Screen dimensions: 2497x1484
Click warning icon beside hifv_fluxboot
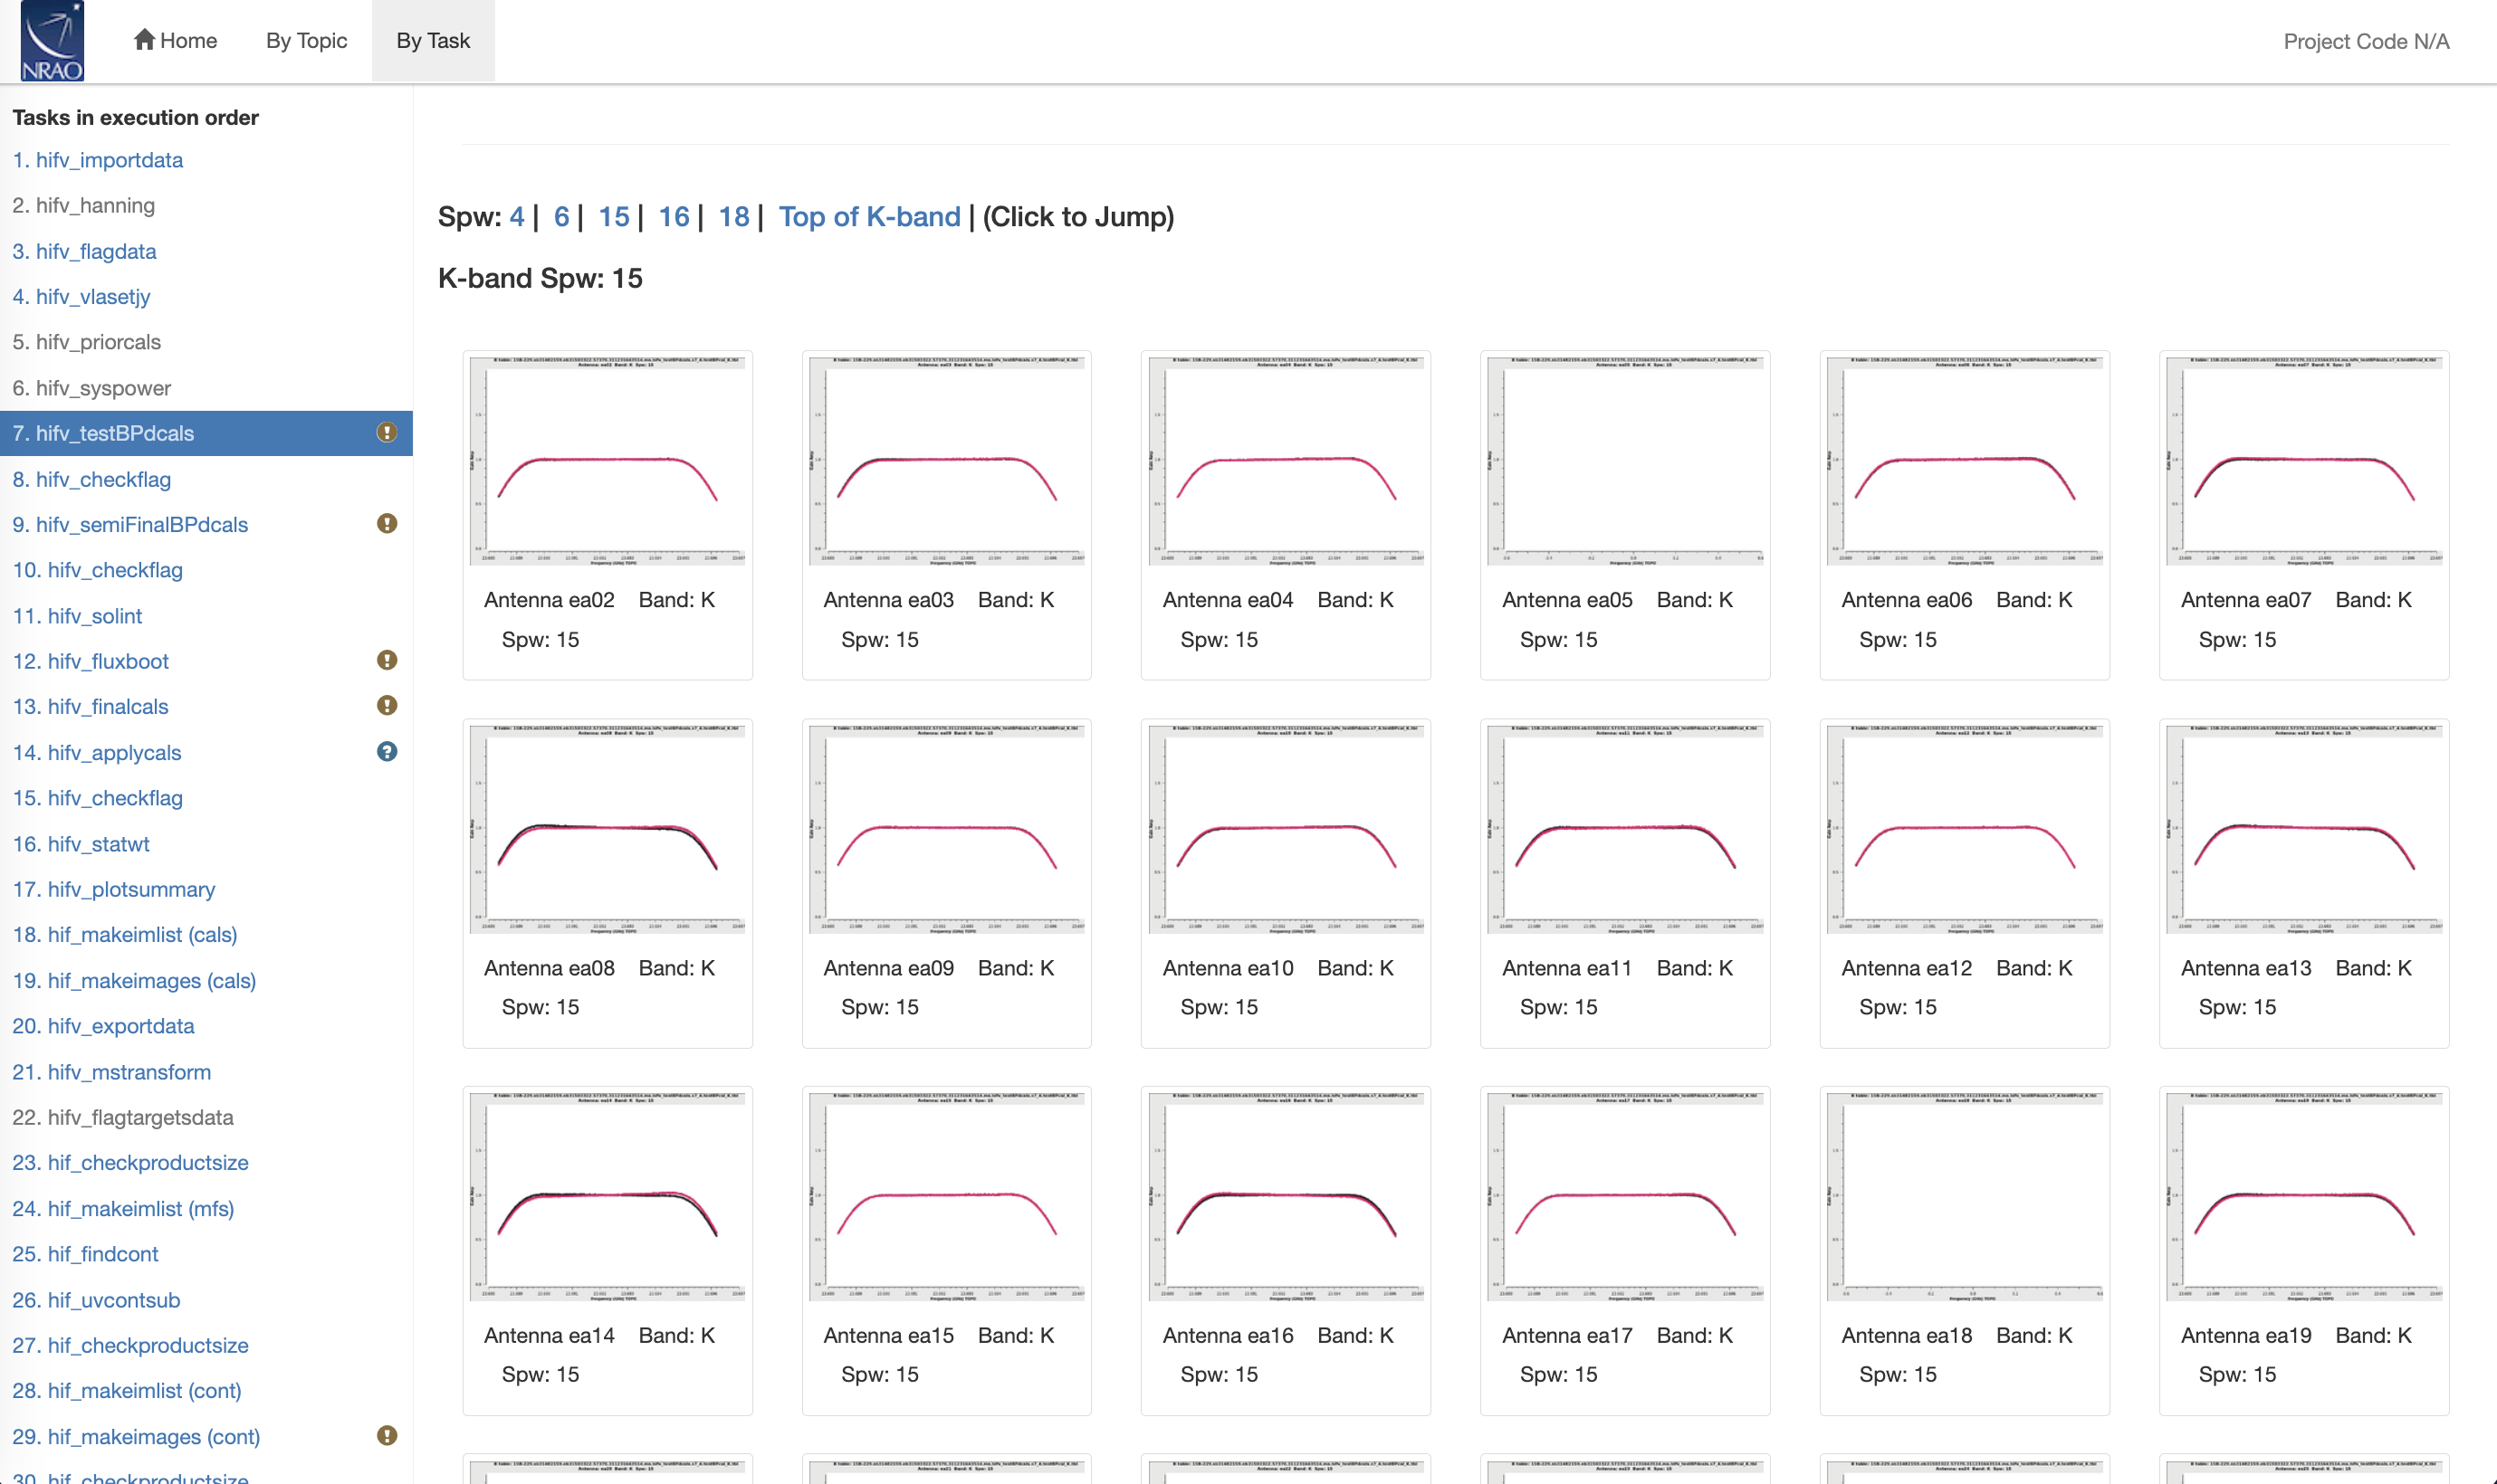tap(387, 661)
